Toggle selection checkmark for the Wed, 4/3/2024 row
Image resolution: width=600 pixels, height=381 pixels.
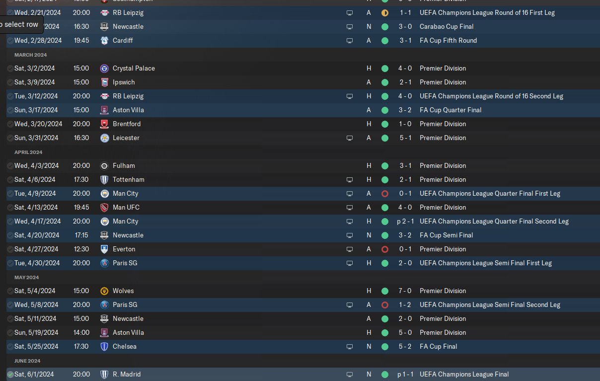tap(10, 165)
